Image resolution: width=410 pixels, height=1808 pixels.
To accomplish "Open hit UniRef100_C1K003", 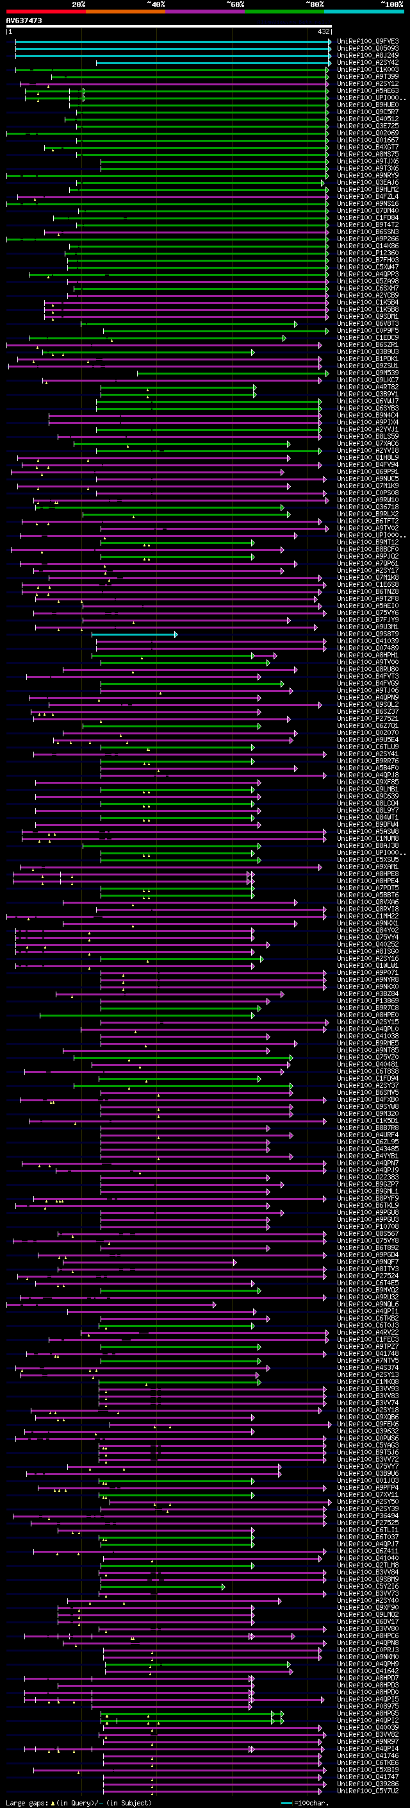I will click(368, 69).
